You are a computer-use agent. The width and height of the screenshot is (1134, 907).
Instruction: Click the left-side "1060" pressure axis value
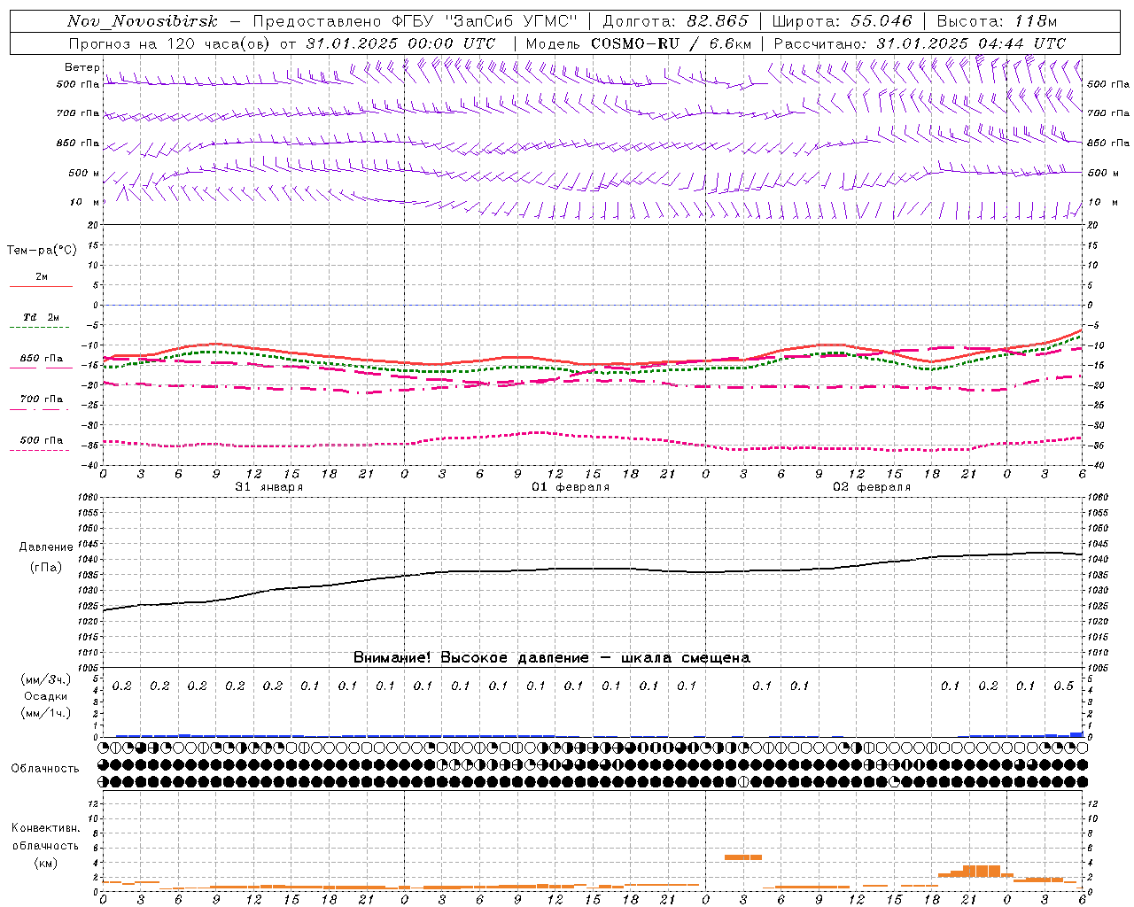[x=89, y=497]
